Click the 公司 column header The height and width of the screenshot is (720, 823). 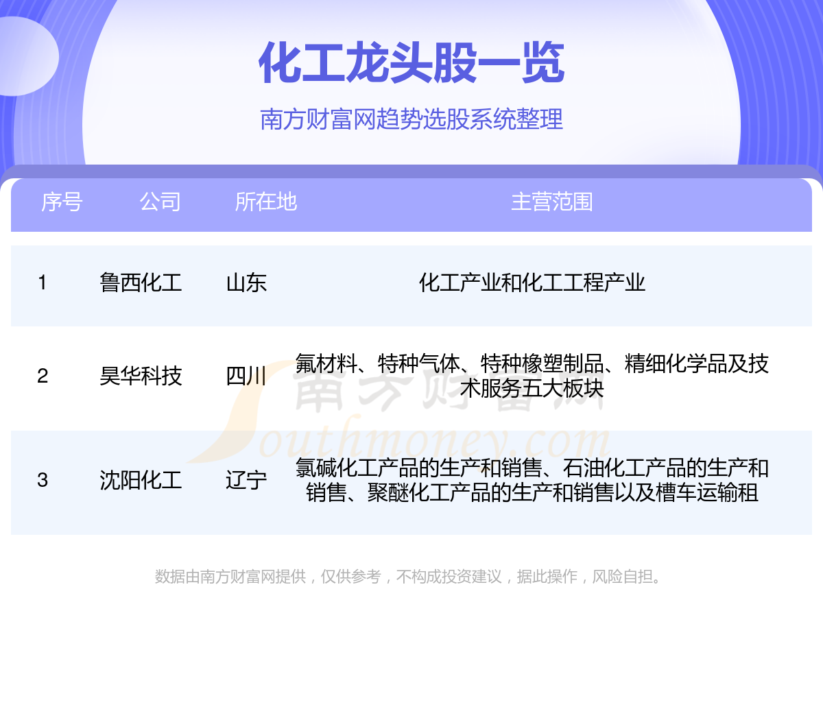click(160, 202)
